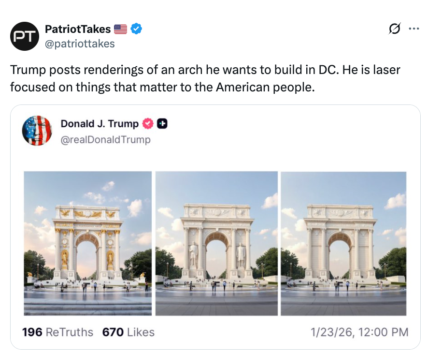The height and width of the screenshot is (355, 428).
Task: Open the three-dot more options menu
Action: [414, 29]
